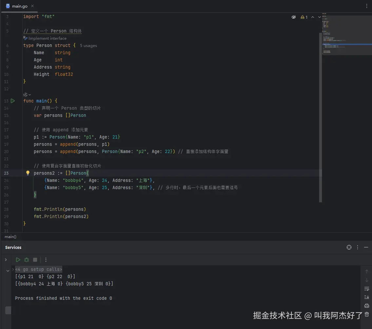Click the bobby4 struct literal line

99,181
